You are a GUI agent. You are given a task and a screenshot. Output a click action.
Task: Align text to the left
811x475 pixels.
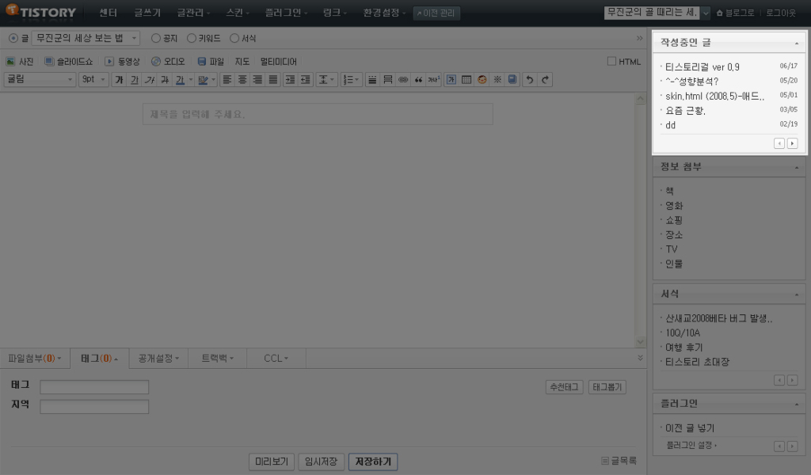click(x=227, y=80)
